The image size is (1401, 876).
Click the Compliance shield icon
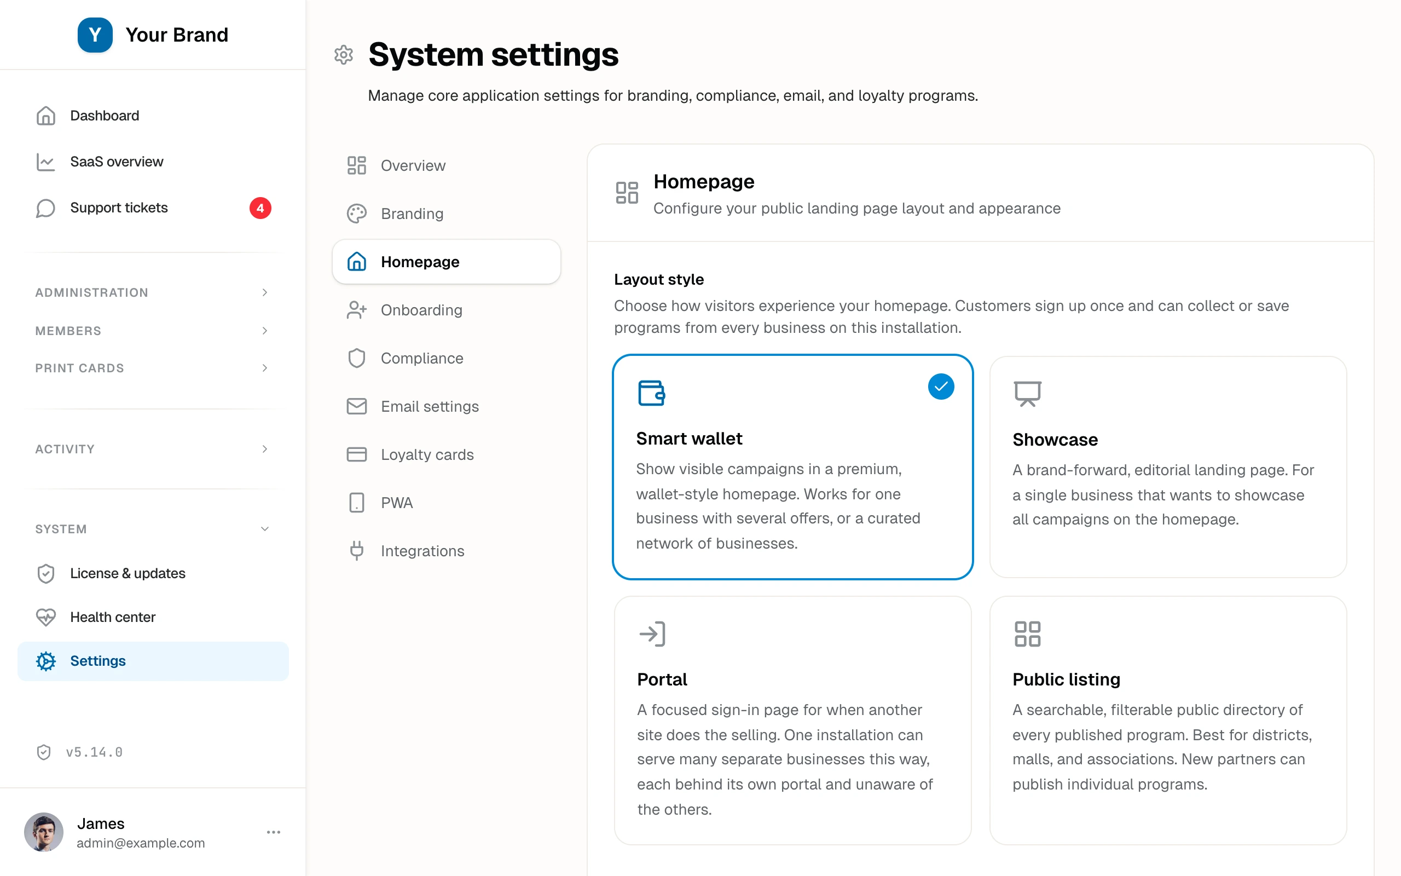pyautogui.click(x=357, y=358)
